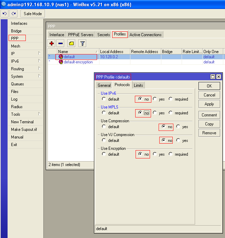Set Use Encryption to required
The width and height of the screenshot is (225, 238).
point(171,154)
